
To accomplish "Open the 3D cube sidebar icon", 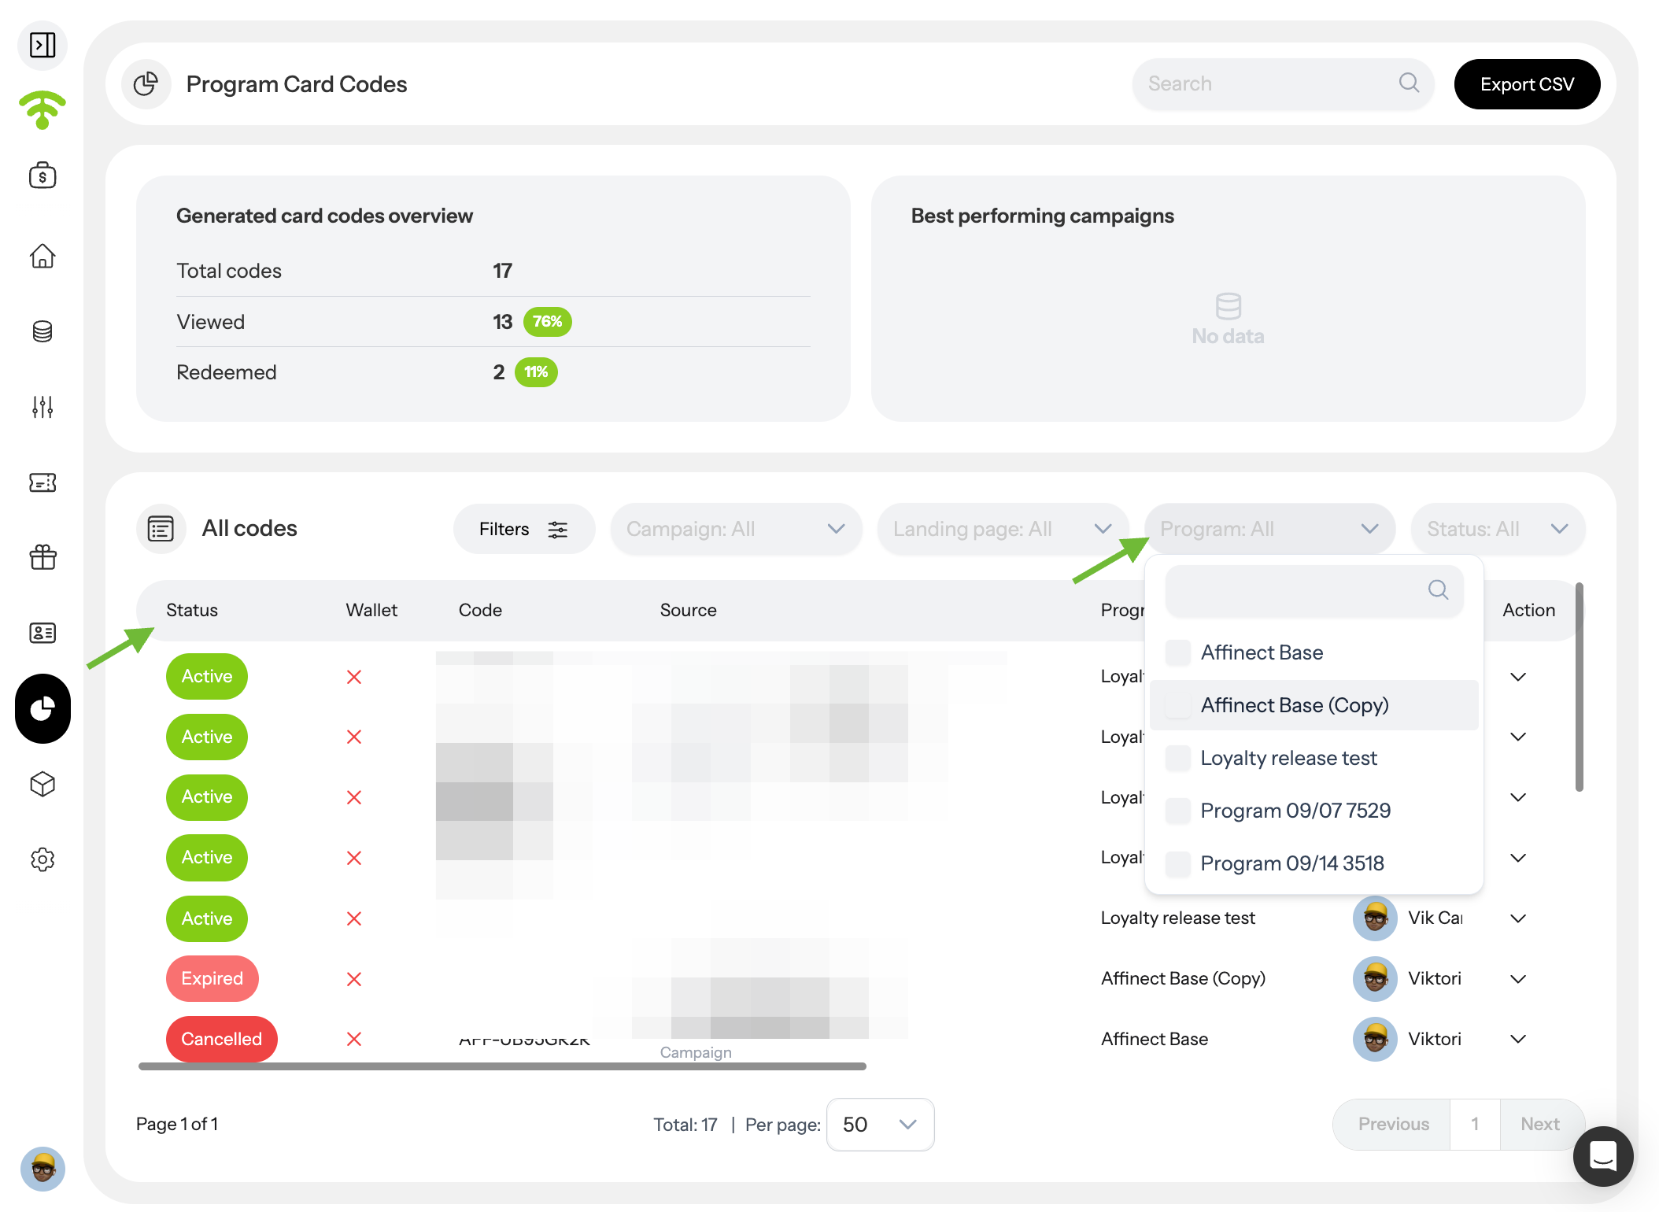I will point(42,784).
